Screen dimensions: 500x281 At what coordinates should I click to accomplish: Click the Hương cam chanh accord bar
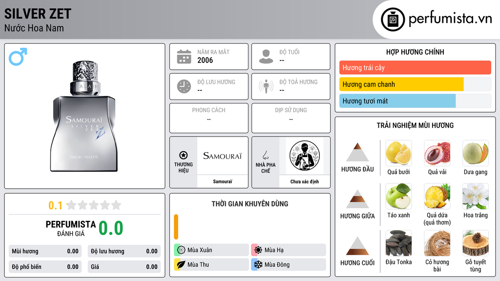point(415,84)
